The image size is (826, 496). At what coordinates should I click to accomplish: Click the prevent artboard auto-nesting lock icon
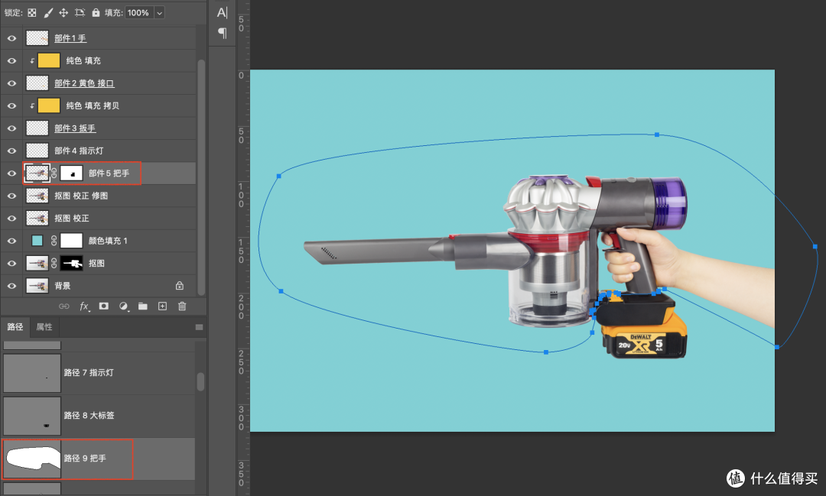pyautogui.click(x=80, y=13)
